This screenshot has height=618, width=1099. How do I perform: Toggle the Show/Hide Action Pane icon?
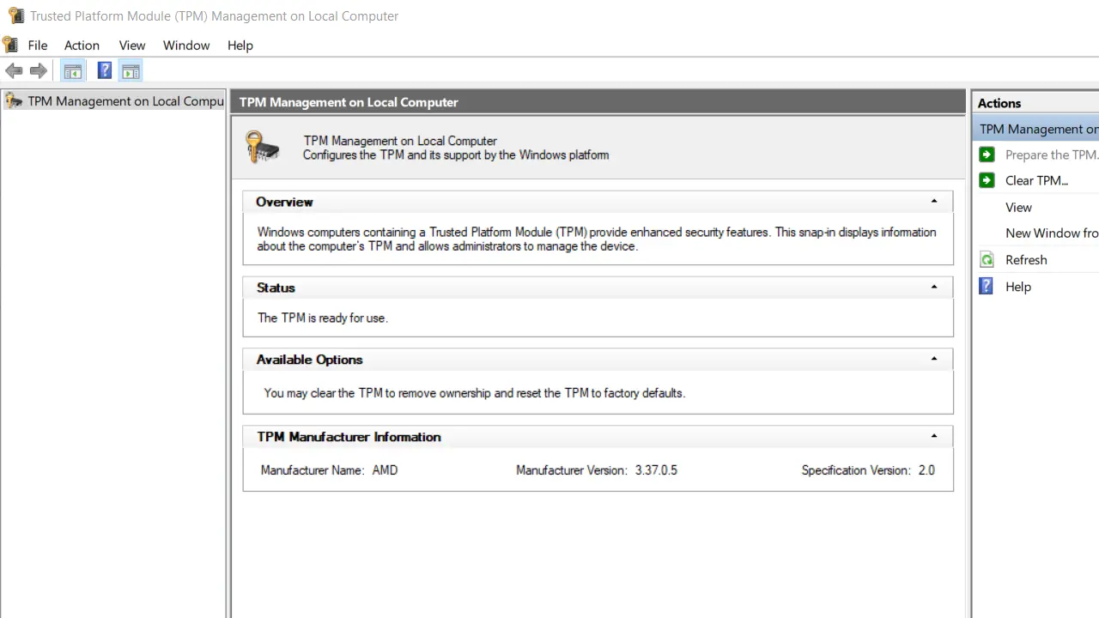131,71
